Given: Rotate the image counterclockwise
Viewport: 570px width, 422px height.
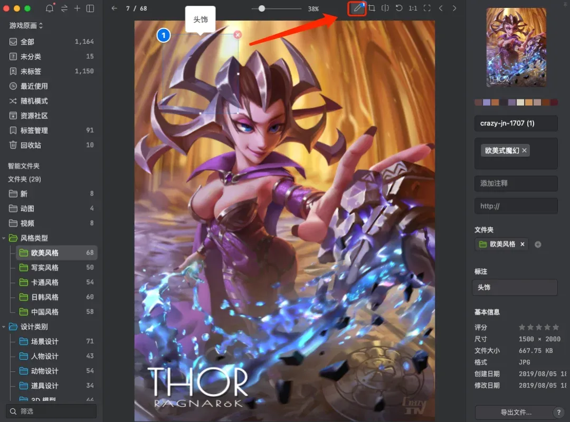Looking at the screenshot, I should tap(399, 8).
